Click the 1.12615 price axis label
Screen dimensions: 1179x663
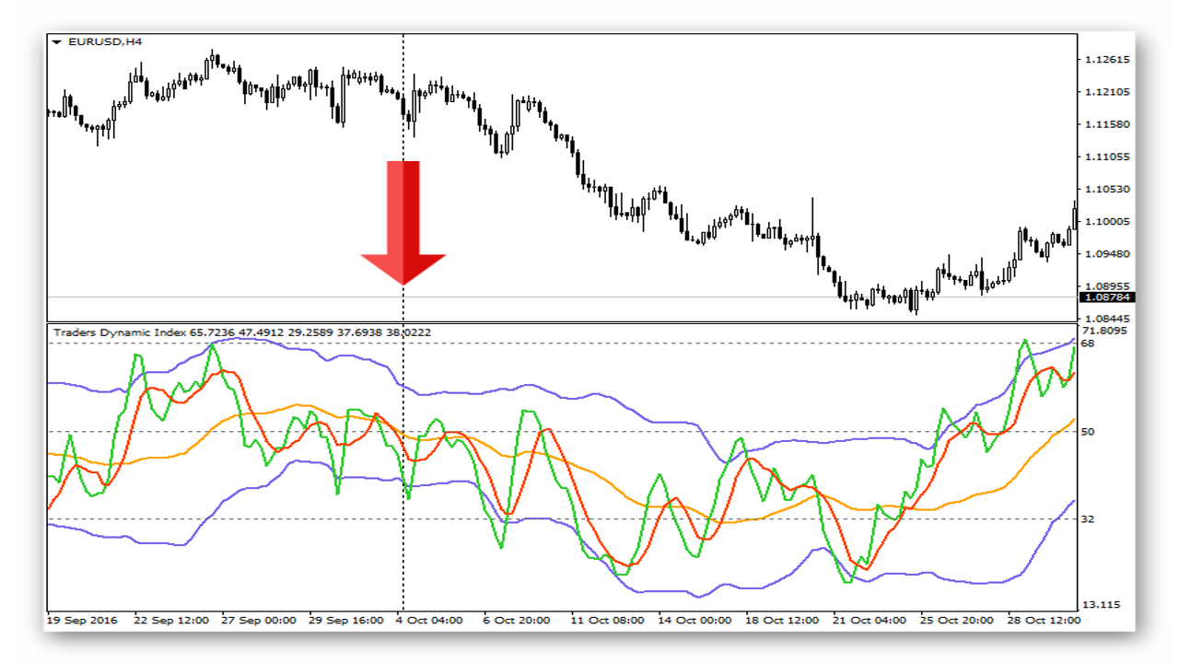click(x=1107, y=60)
